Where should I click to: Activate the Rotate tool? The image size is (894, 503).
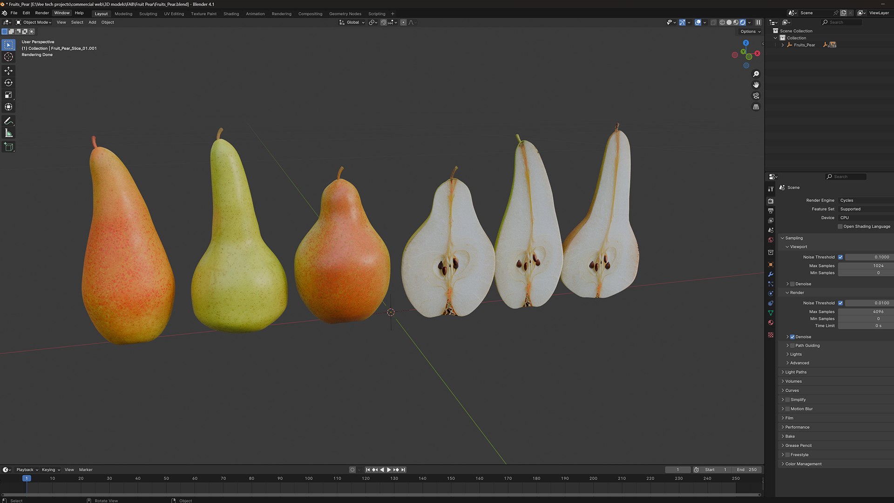point(8,83)
